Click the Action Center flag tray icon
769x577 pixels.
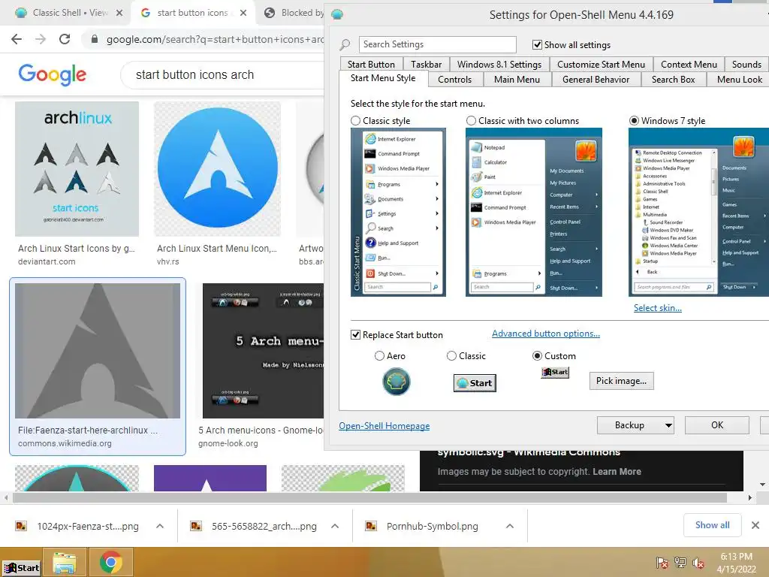[662, 563]
